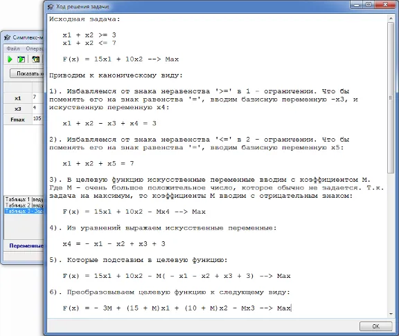Select the highlighted Таблица 3 list entry
Screen dimensions: 399x336
tap(24, 211)
